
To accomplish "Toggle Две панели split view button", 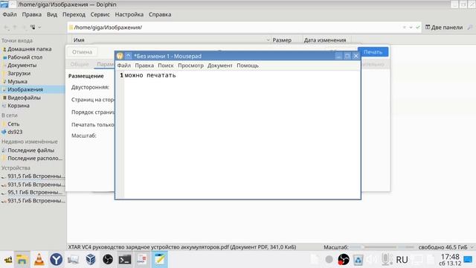I will click(x=444, y=28).
